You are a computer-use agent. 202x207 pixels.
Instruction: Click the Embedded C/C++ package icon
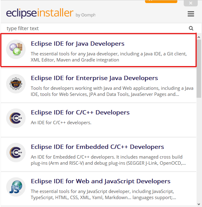pyautogui.click(x=16, y=153)
